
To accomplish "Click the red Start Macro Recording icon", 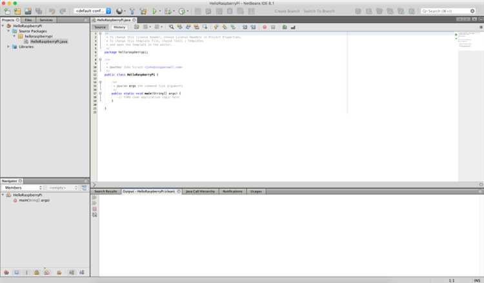I will click(x=265, y=27).
